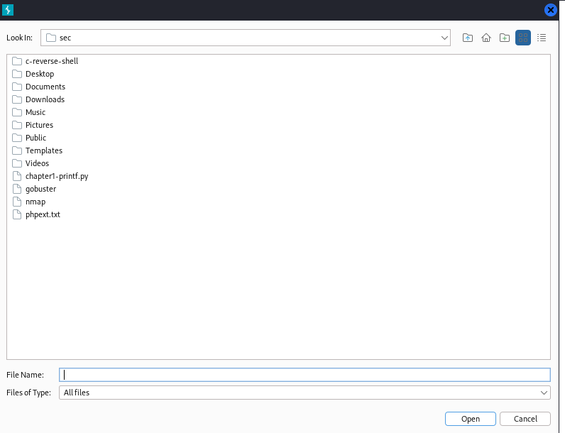Open the Files of Type dropdown
The image size is (565, 433).
coord(544,393)
